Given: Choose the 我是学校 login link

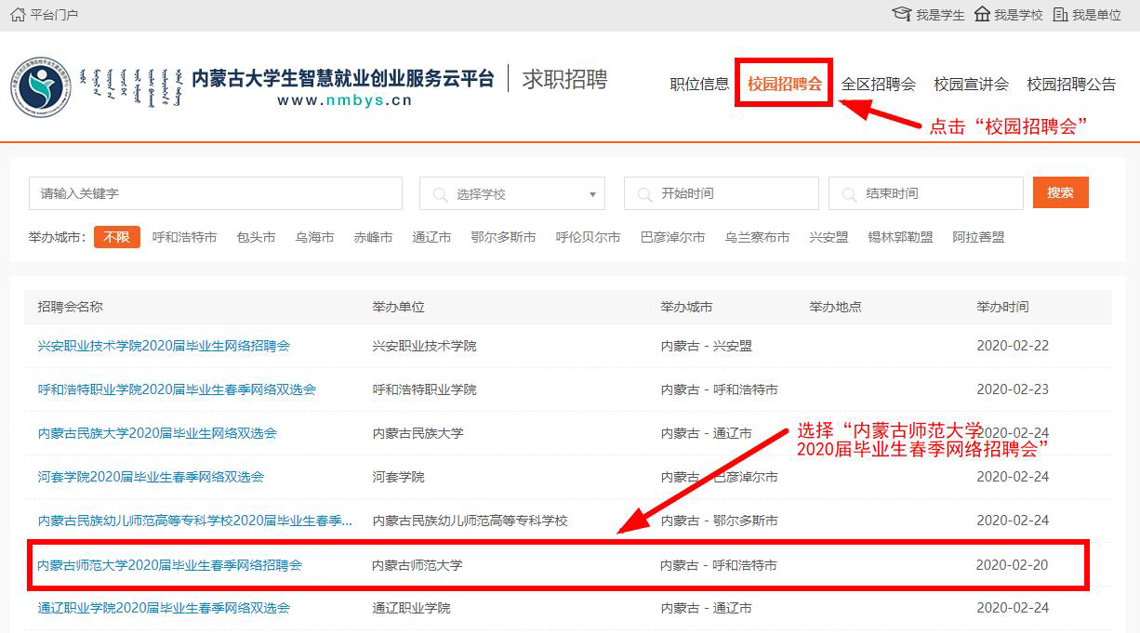Looking at the screenshot, I should (1018, 15).
